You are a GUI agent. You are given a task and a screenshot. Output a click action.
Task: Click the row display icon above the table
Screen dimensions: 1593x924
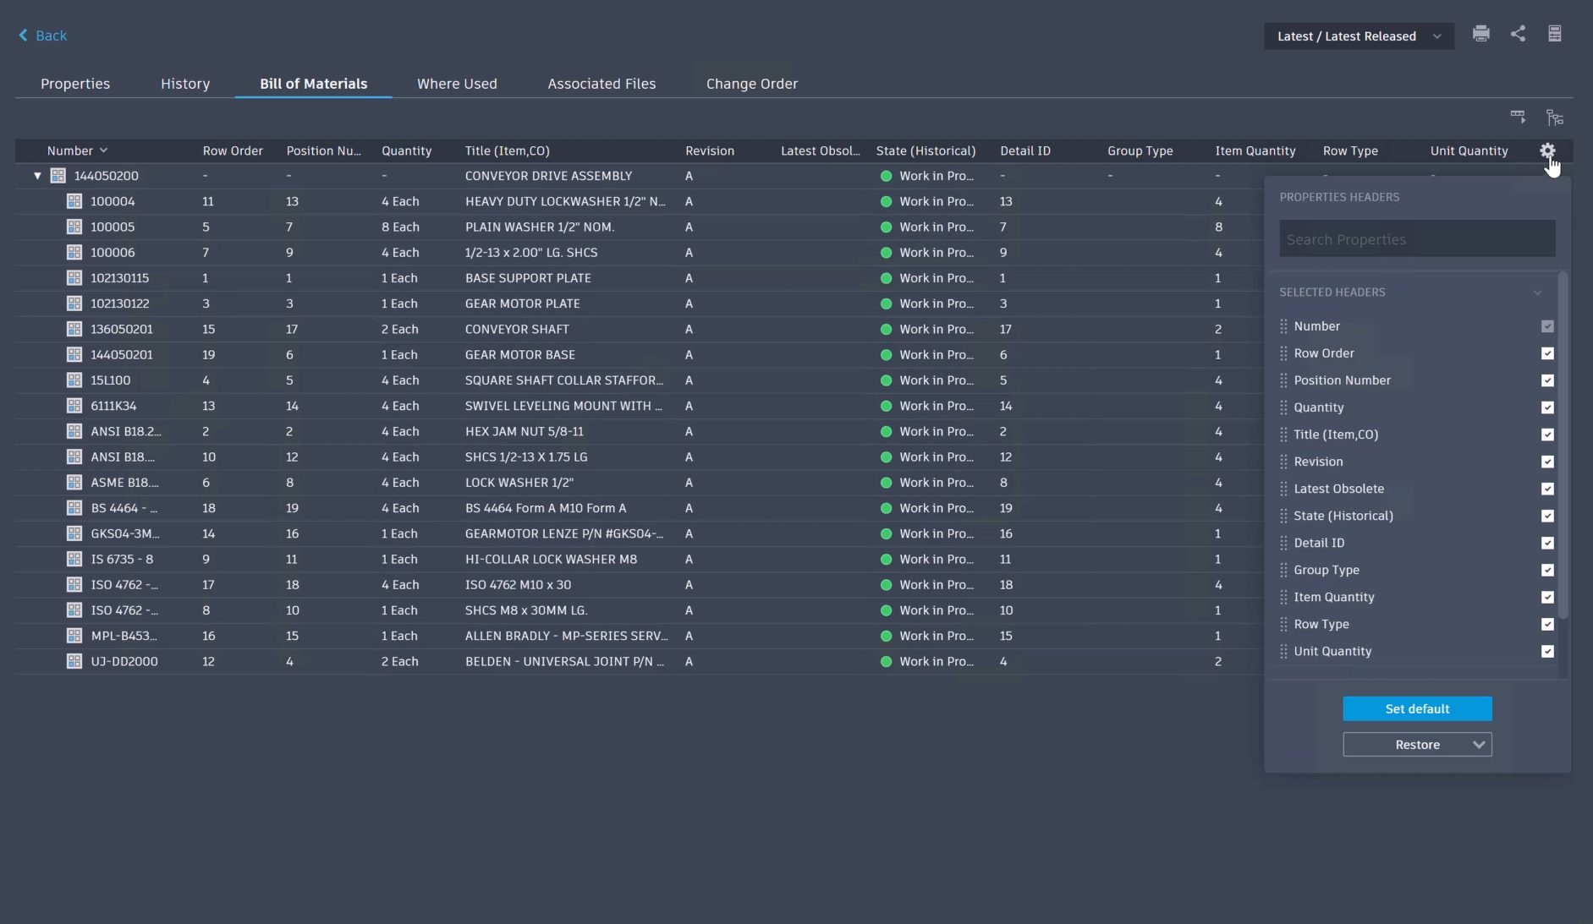[x=1518, y=117]
